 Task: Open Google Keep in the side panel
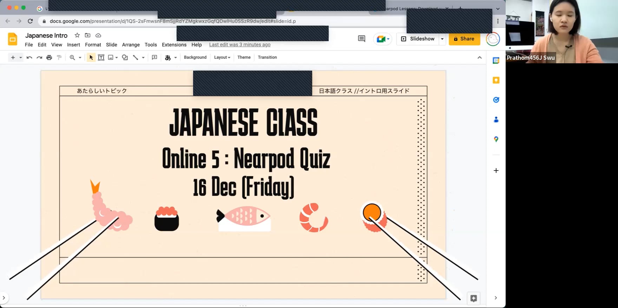pos(496,80)
